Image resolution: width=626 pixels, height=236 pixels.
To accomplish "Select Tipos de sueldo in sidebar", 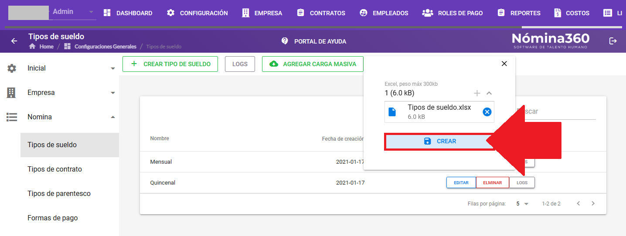I will click(70, 145).
